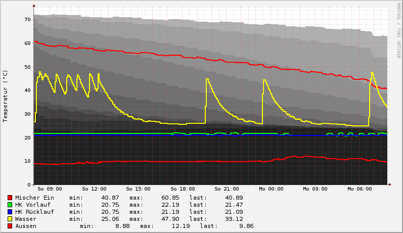Click the RRDTOOL / TOBI OETIKER watermark

click(x=398, y=30)
